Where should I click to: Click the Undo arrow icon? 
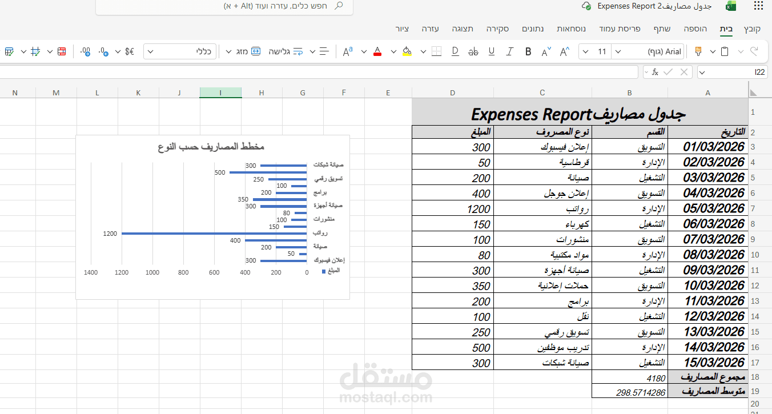(754, 51)
